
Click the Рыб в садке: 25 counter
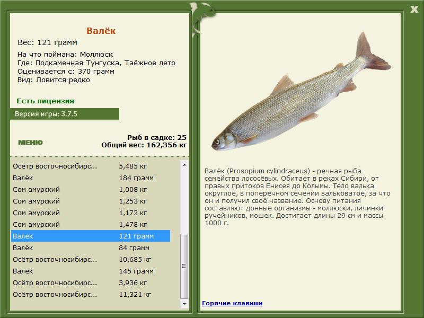[x=157, y=137]
